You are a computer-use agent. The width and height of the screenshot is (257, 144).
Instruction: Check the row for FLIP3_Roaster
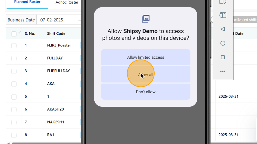pos(14,46)
